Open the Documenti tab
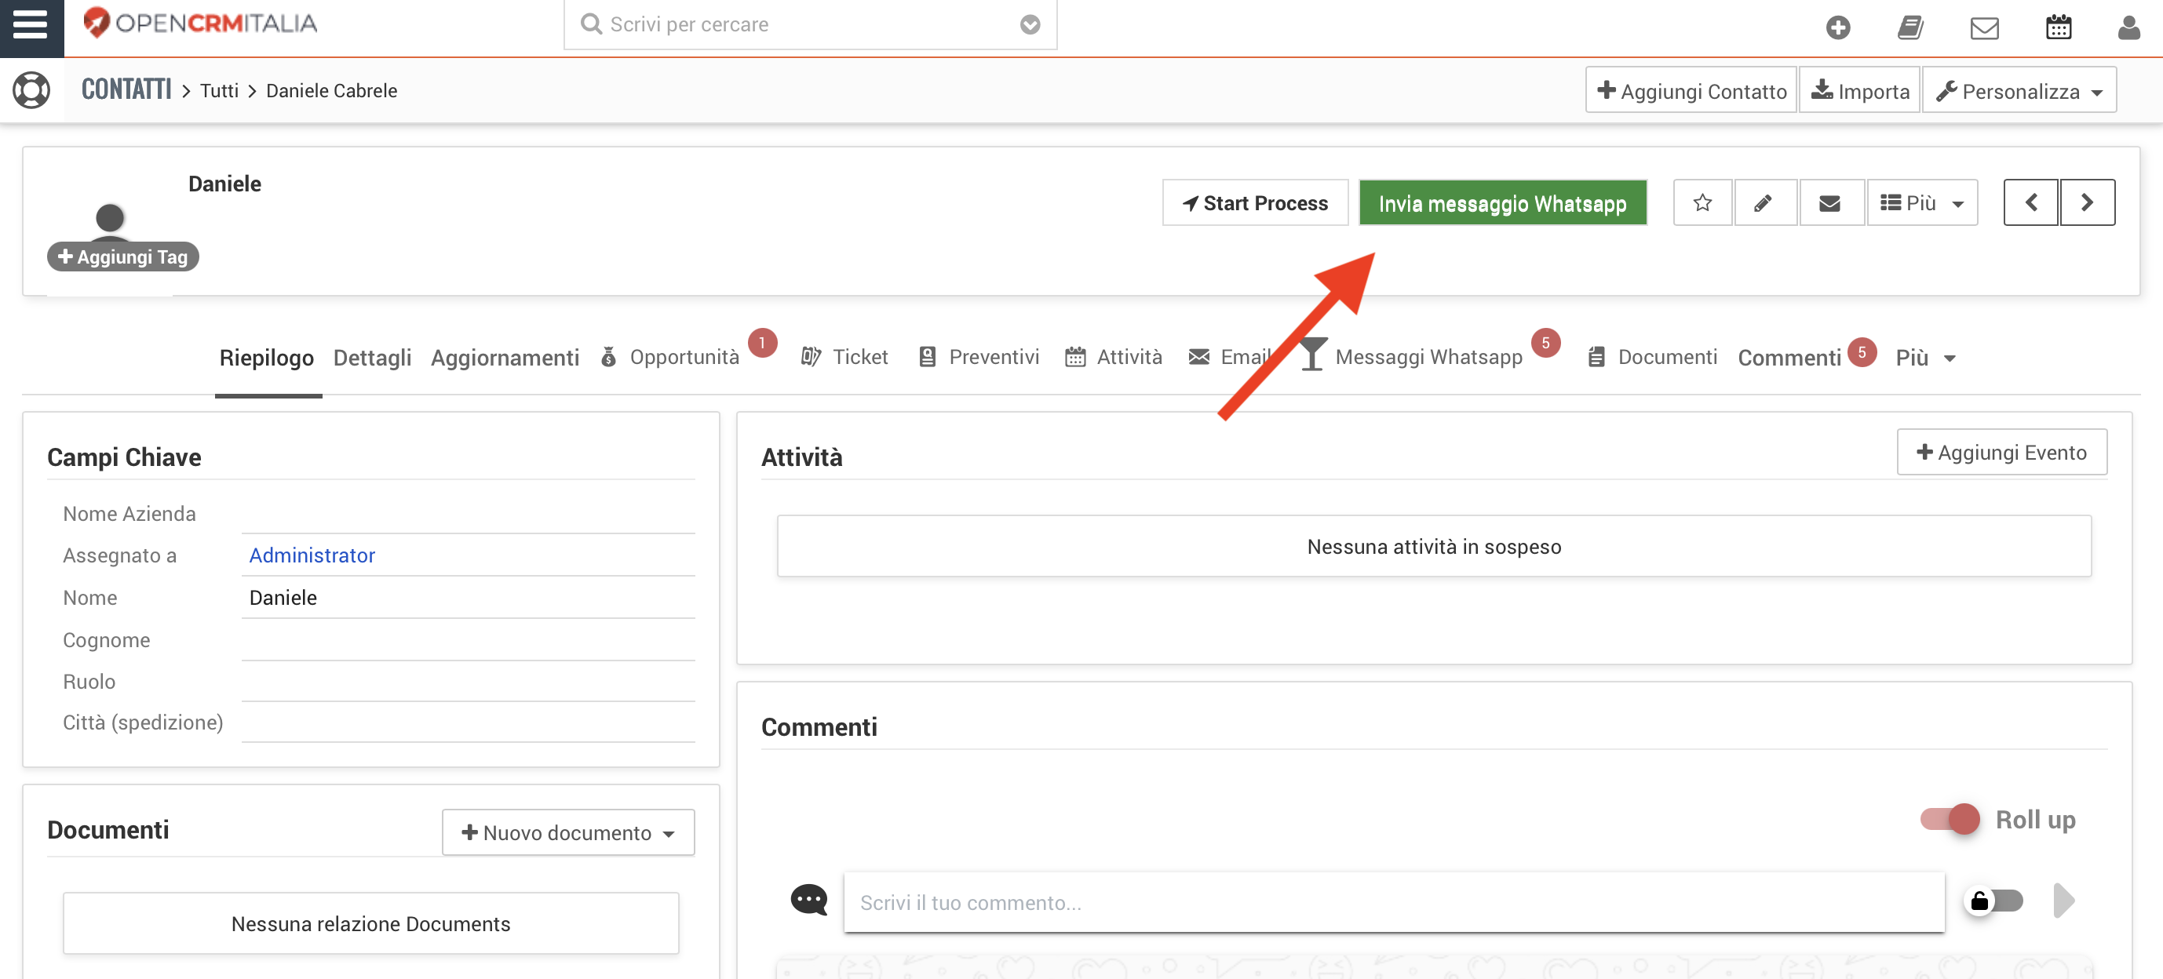This screenshot has height=979, width=2163. click(1651, 357)
